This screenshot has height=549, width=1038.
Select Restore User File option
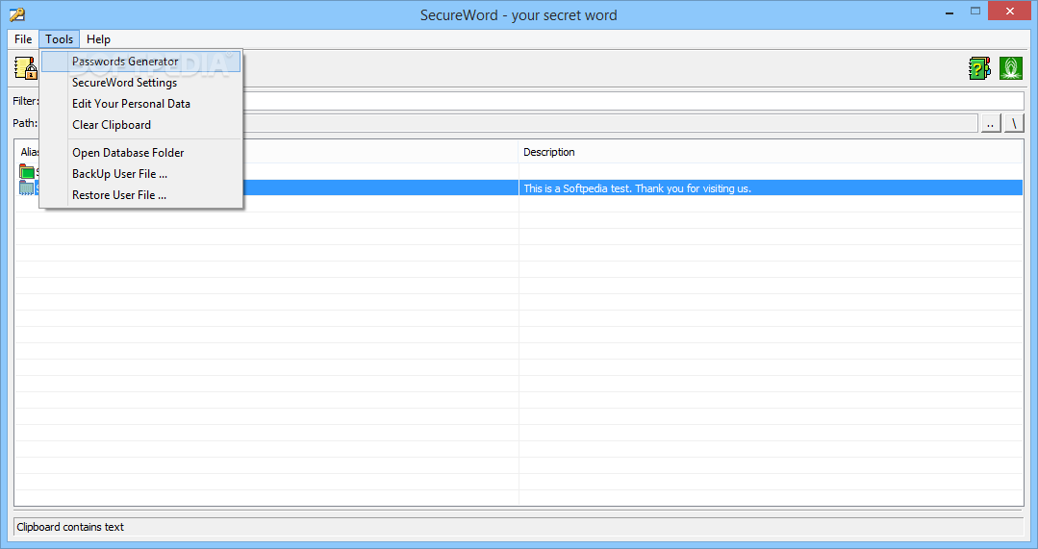coord(141,195)
